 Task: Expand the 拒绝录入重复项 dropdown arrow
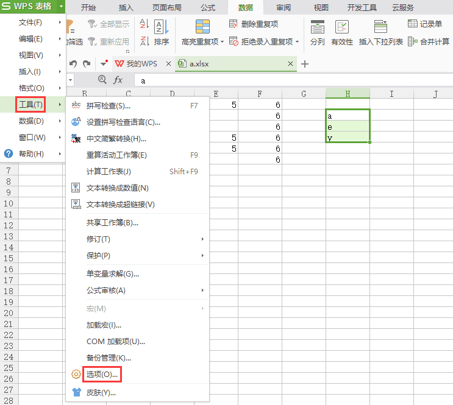click(298, 42)
